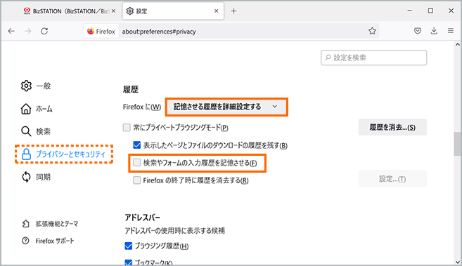
Task: Open a new tab with plus button
Action: pos(233,11)
